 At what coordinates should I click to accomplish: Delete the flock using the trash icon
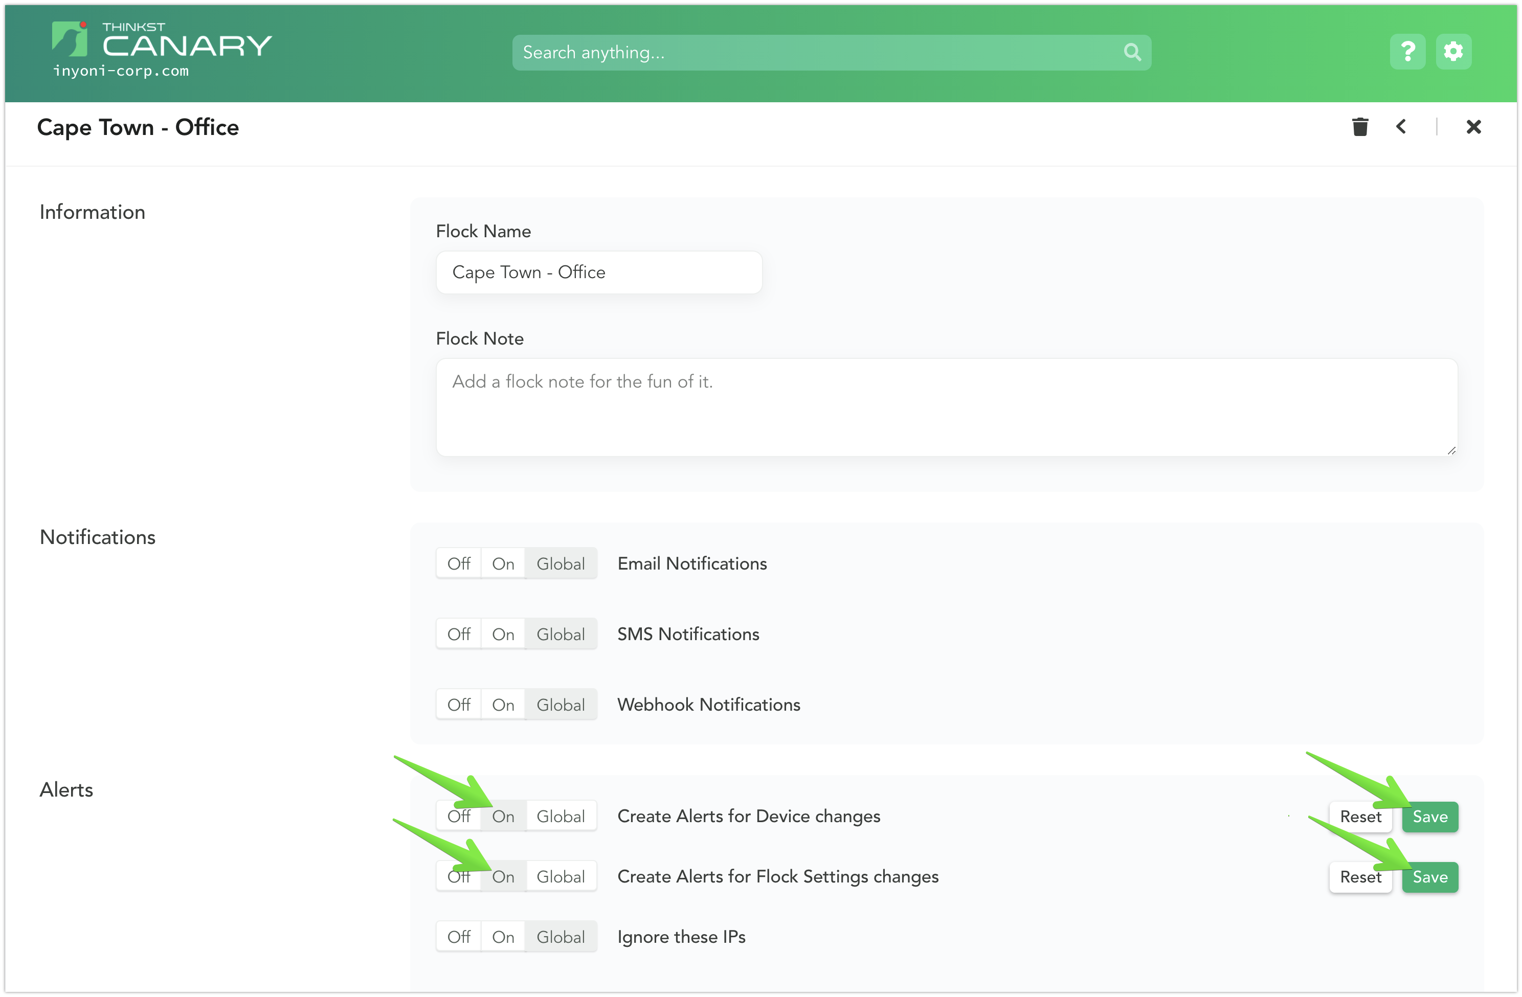(1360, 126)
